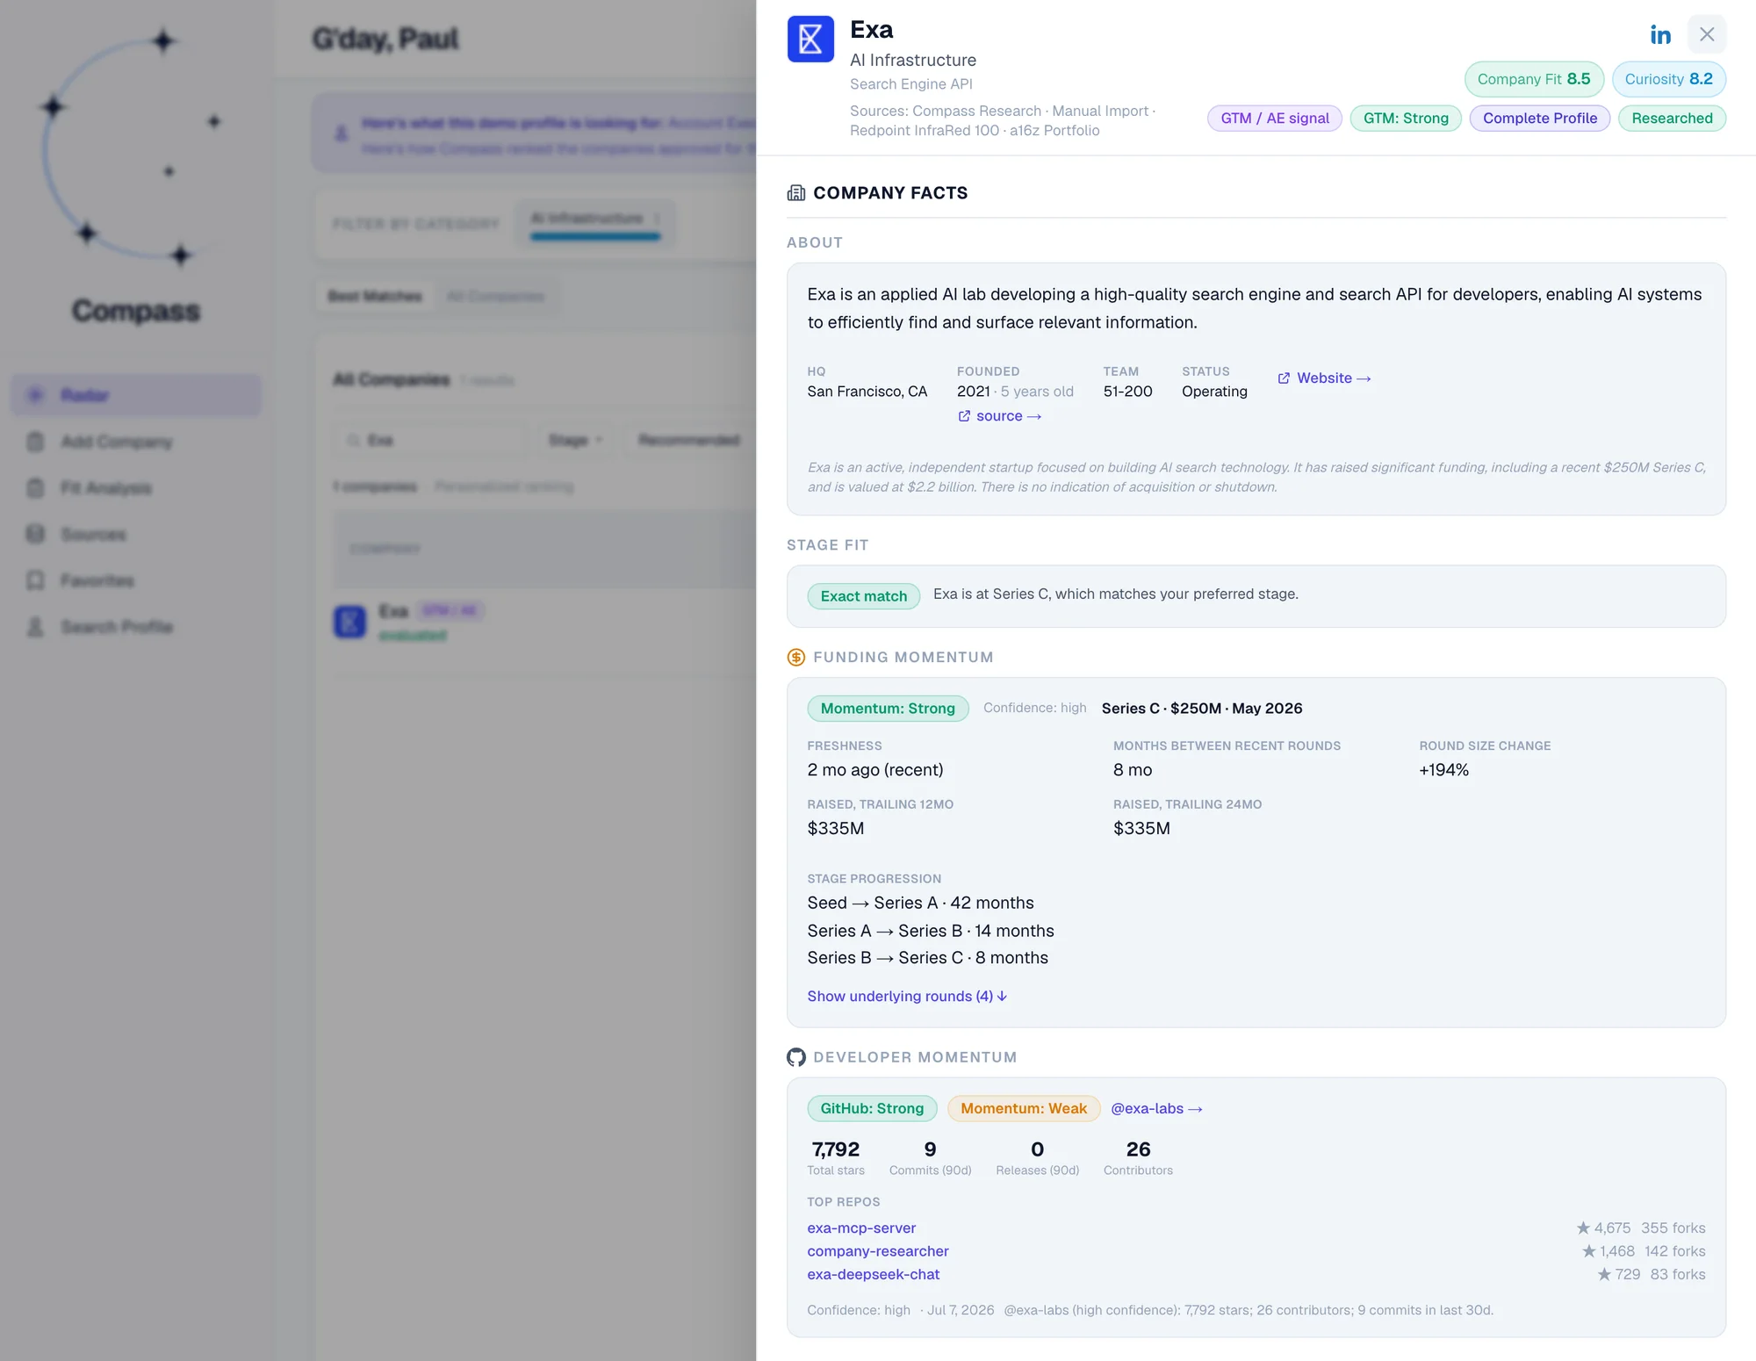Click the Company Fit 8.5 badge
1756x1361 pixels.
(1534, 79)
